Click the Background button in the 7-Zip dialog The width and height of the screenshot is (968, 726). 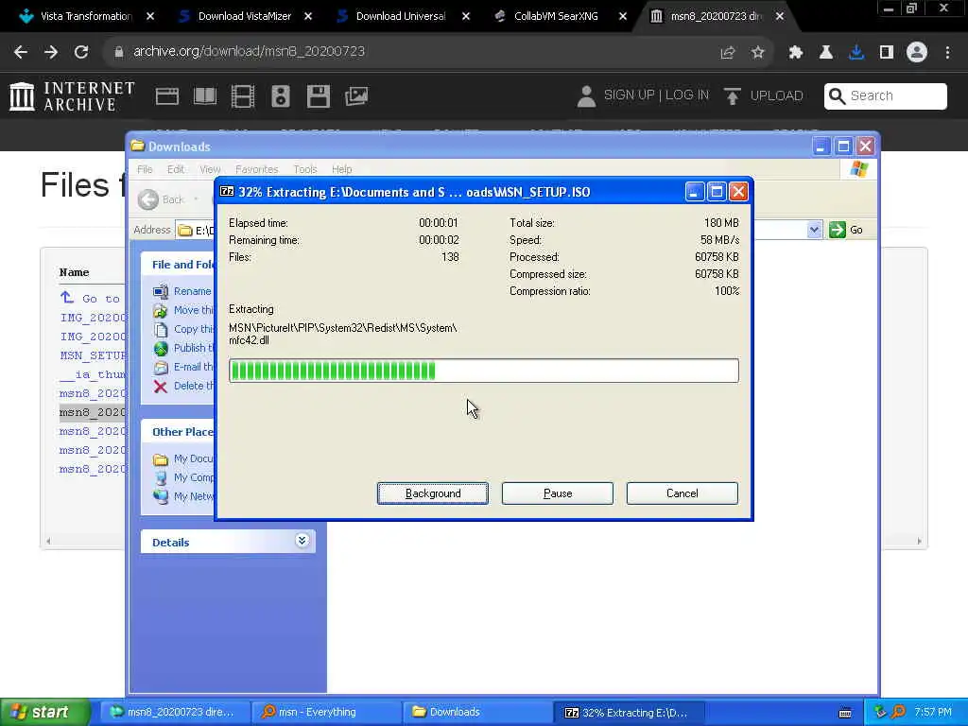click(x=433, y=493)
